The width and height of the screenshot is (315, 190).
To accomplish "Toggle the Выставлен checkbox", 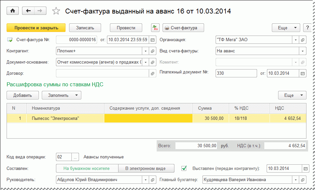I will [x=184, y=168].
